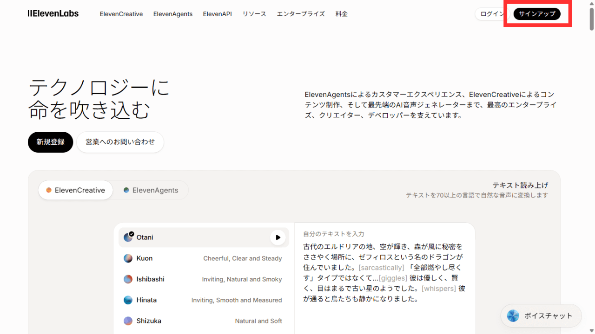Click Ishibashi's voice avatar icon
The width and height of the screenshot is (595, 334).
pos(128,279)
